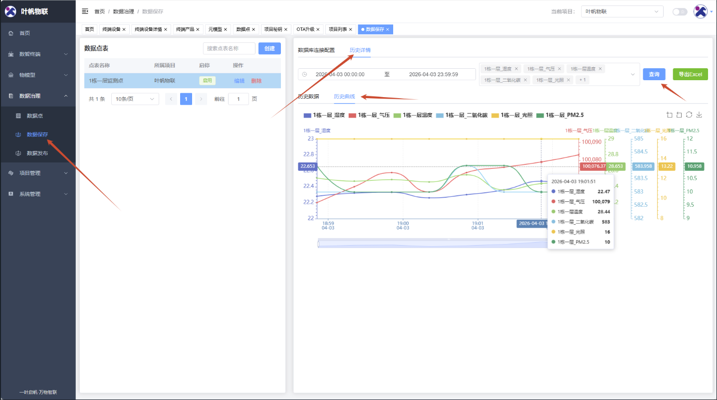
Task: Click the 查询 button
Action: tap(654, 74)
